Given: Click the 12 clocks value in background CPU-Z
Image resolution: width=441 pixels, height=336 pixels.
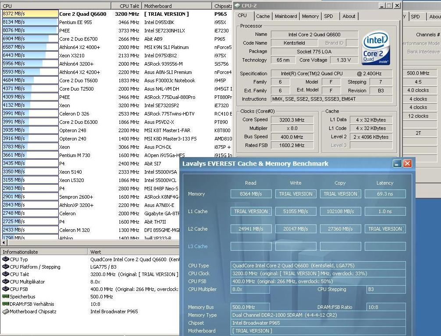Looking at the screenshot, I should [x=418, y=116].
